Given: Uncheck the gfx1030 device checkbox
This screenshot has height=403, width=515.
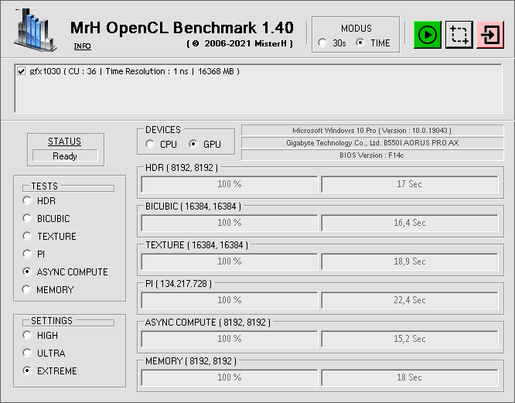Looking at the screenshot, I should click(22, 71).
